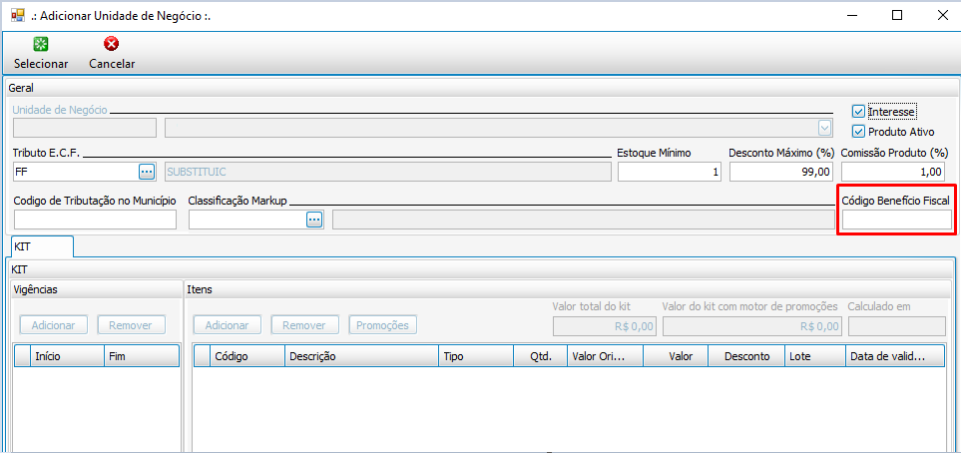Click the Desconto column header
961x453 pixels.
point(745,356)
